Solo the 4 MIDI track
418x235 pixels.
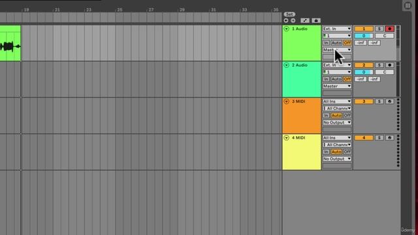[379, 138]
